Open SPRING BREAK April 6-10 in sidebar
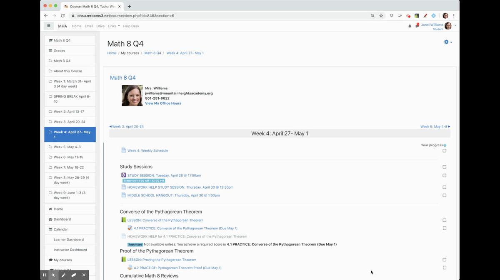Viewport: 500px width, 280px height. [x=70, y=99]
